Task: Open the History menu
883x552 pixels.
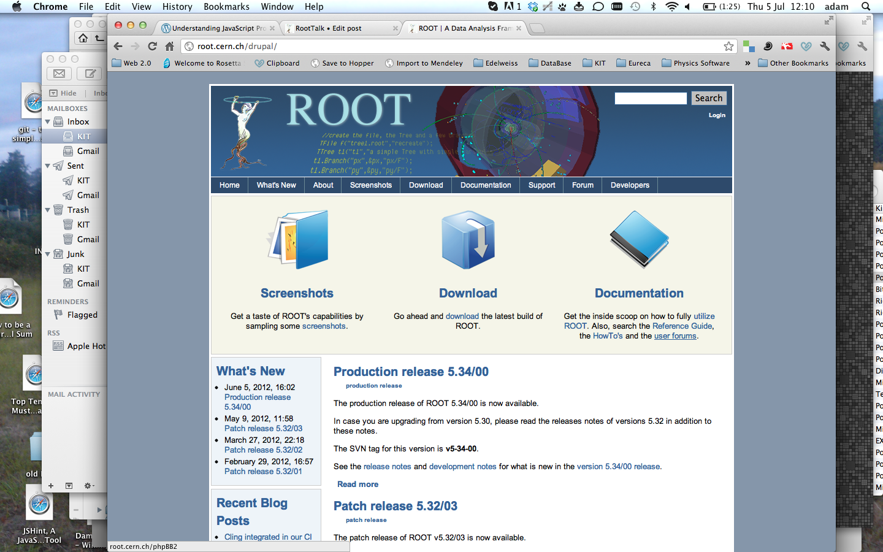Action: [x=177, y=6]
